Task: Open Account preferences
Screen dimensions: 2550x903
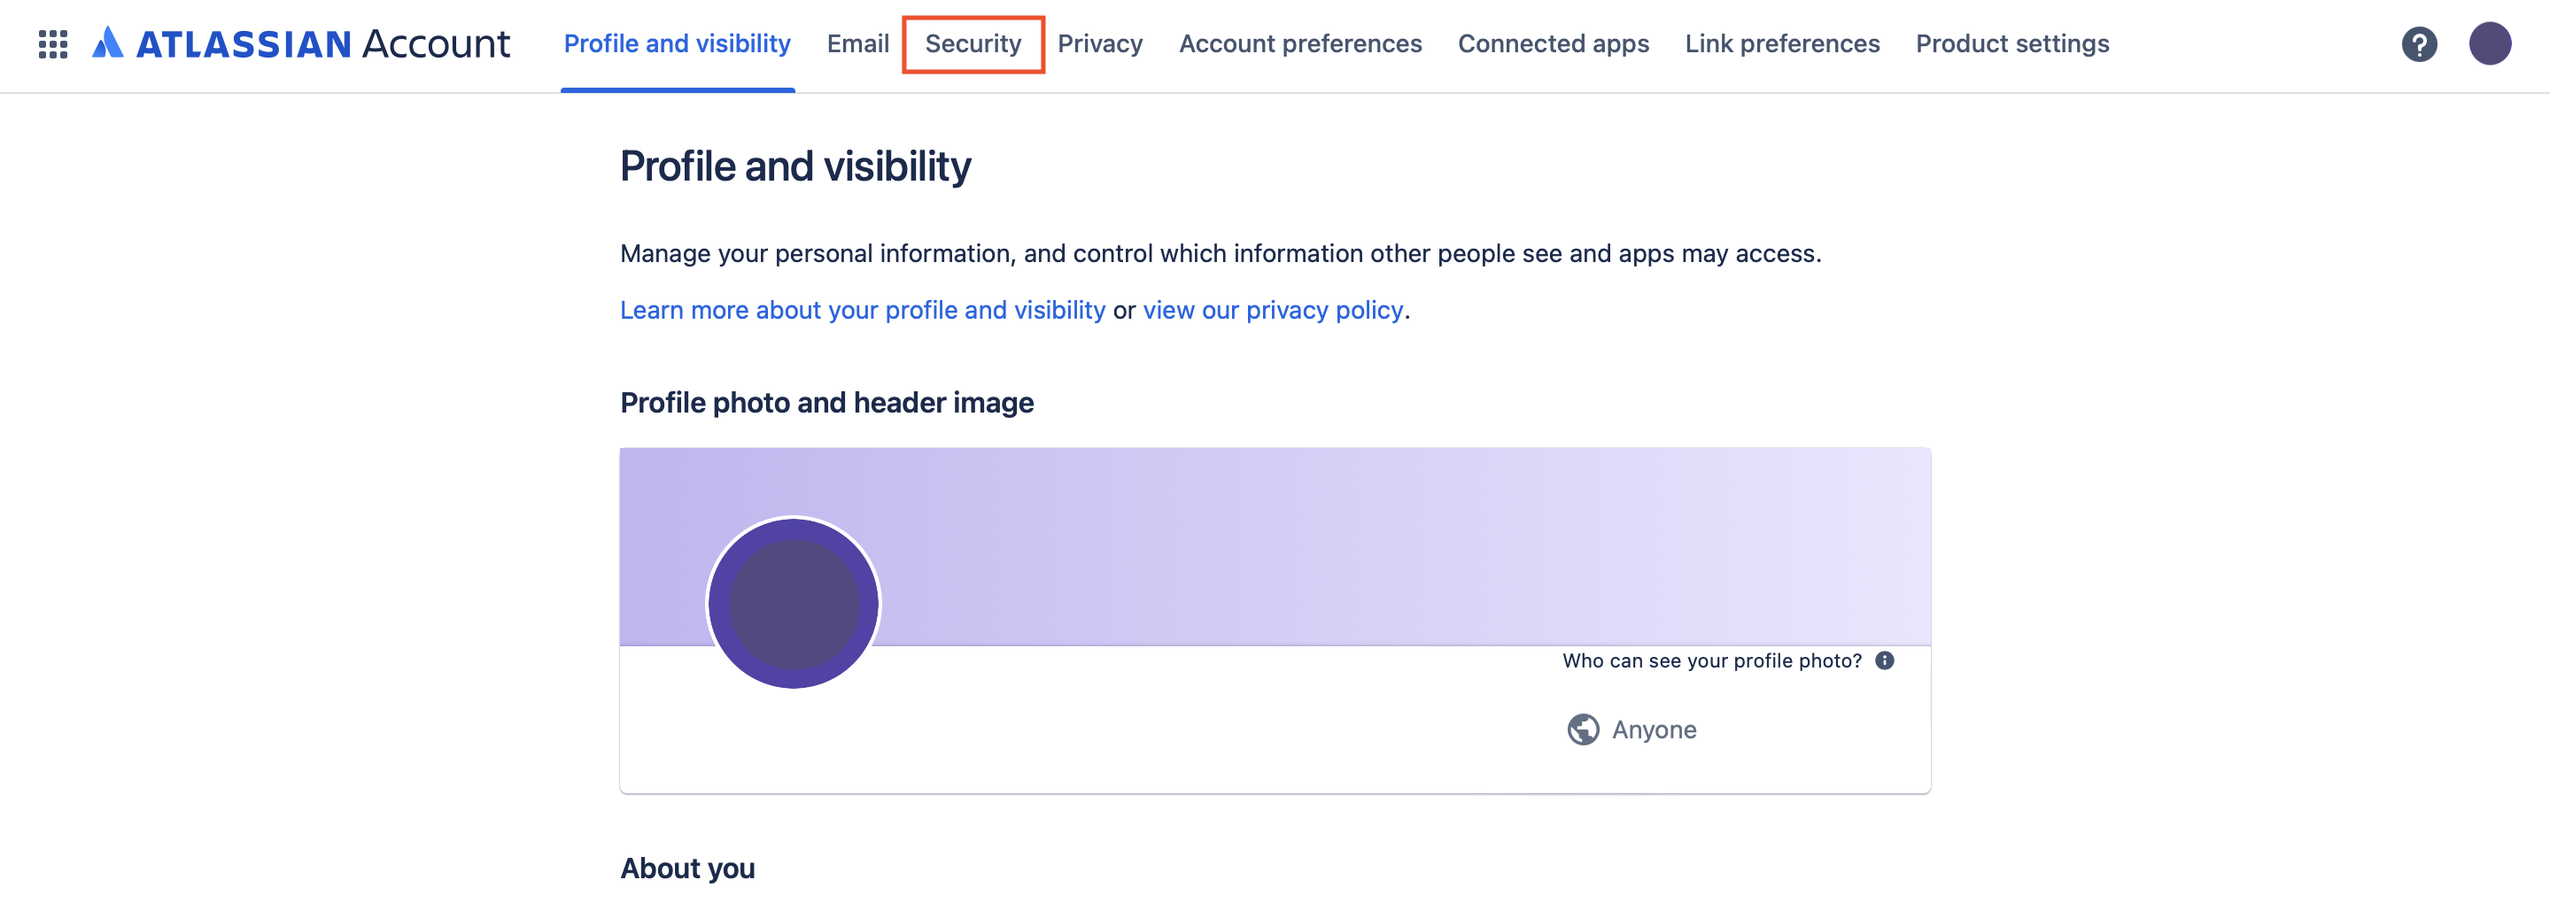Action: (1299, 43)
